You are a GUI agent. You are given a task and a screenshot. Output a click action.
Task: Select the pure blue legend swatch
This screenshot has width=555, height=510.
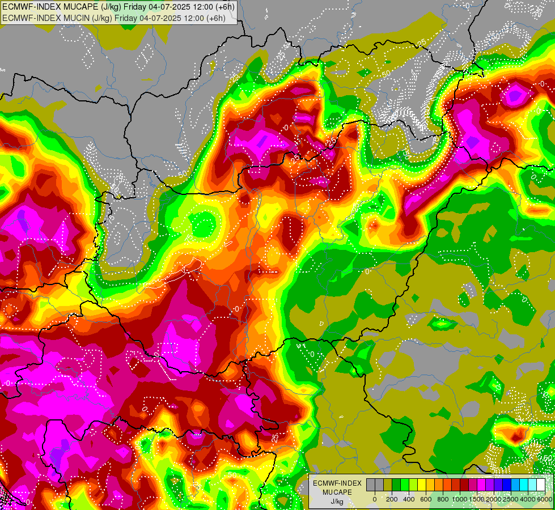pyautogui.click(x=507, y=485)
